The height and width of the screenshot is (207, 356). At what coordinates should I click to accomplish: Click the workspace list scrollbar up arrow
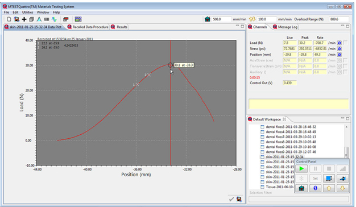[x=346, y=127]
